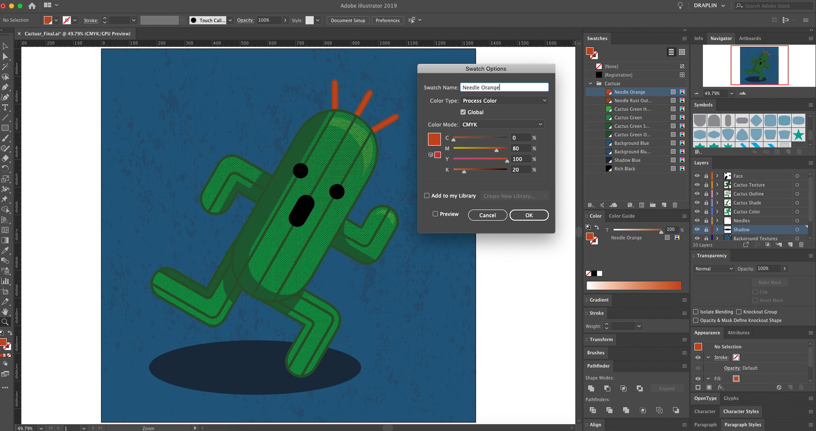Hide the Face layer
816x431 pixels.
tap(697, 176)
